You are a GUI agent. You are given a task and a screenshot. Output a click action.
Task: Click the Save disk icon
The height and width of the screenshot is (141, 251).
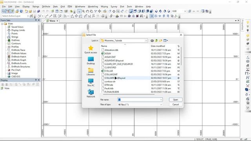click(34, 11)
